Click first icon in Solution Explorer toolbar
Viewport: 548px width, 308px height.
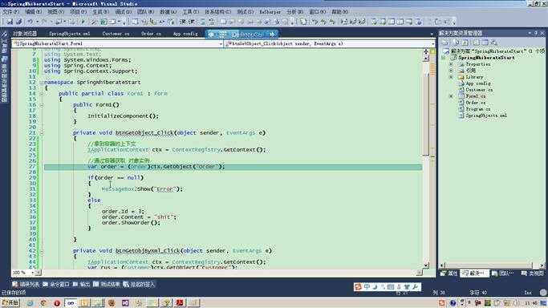(x=445, y=43)
